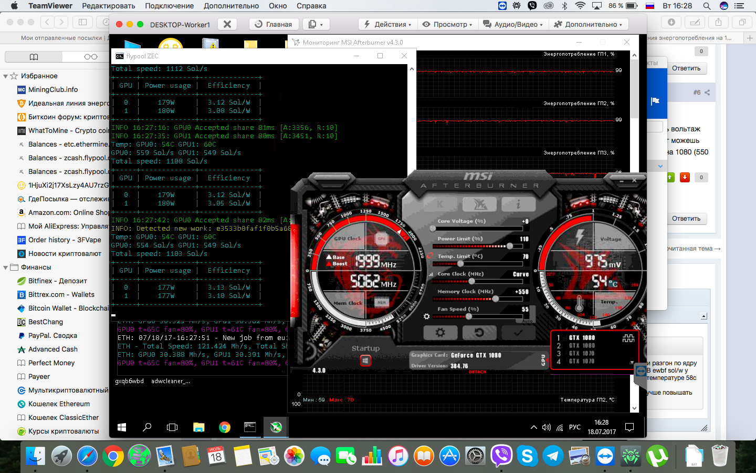
Task: Open fan speed settings small gear
Action: coord(426,316)
